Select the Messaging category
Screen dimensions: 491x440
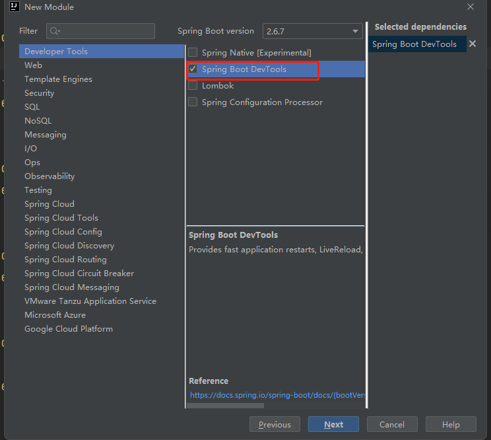click(102, 135)
